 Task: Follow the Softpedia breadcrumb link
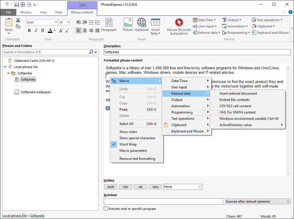pyautogui.click(x=37, y=216)
